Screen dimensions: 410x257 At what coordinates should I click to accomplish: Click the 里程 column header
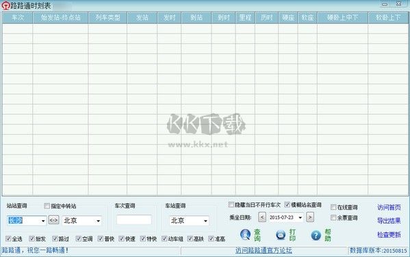pyautogui.click(x=245, y=18)
